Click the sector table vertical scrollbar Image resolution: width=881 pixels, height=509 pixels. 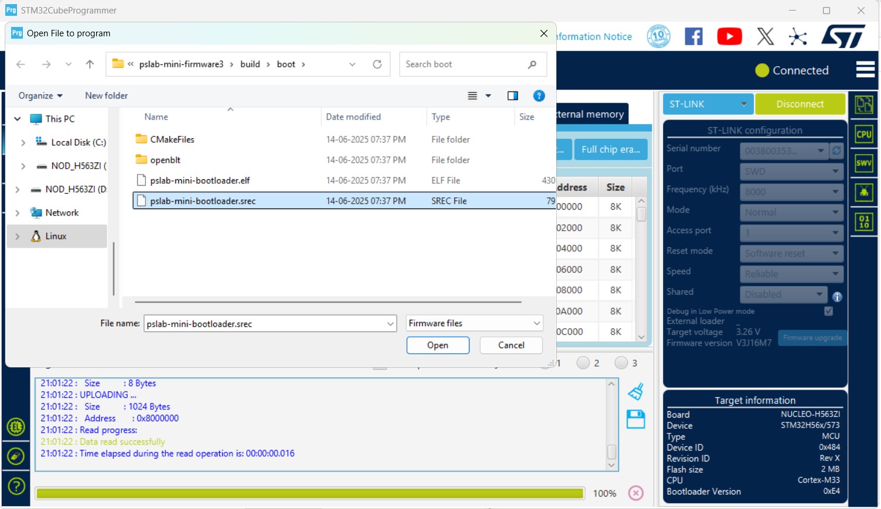click(x=641, y=269)
